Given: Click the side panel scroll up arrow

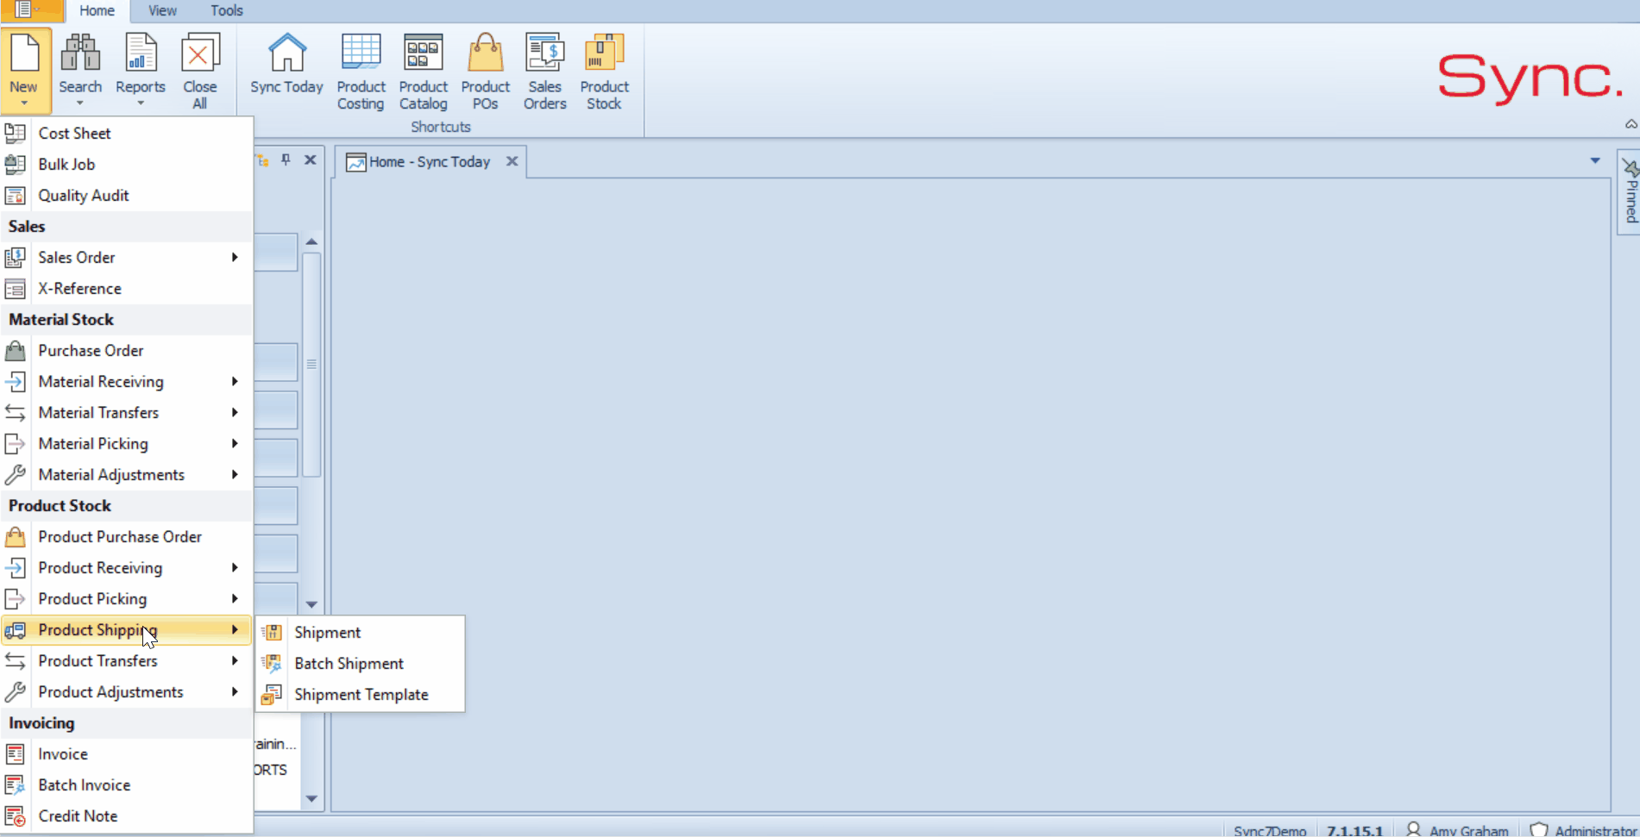Looking at the screenshot, I should click(x=311, y=241).
